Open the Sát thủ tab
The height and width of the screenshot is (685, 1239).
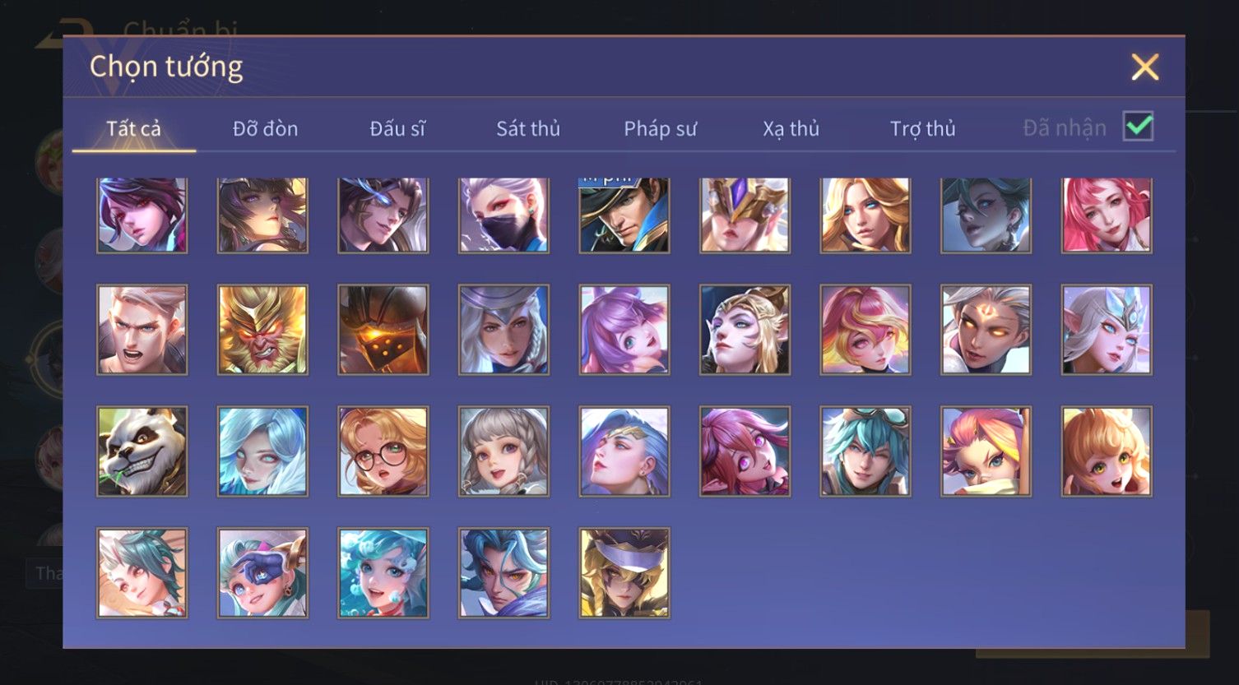point(528,128)
